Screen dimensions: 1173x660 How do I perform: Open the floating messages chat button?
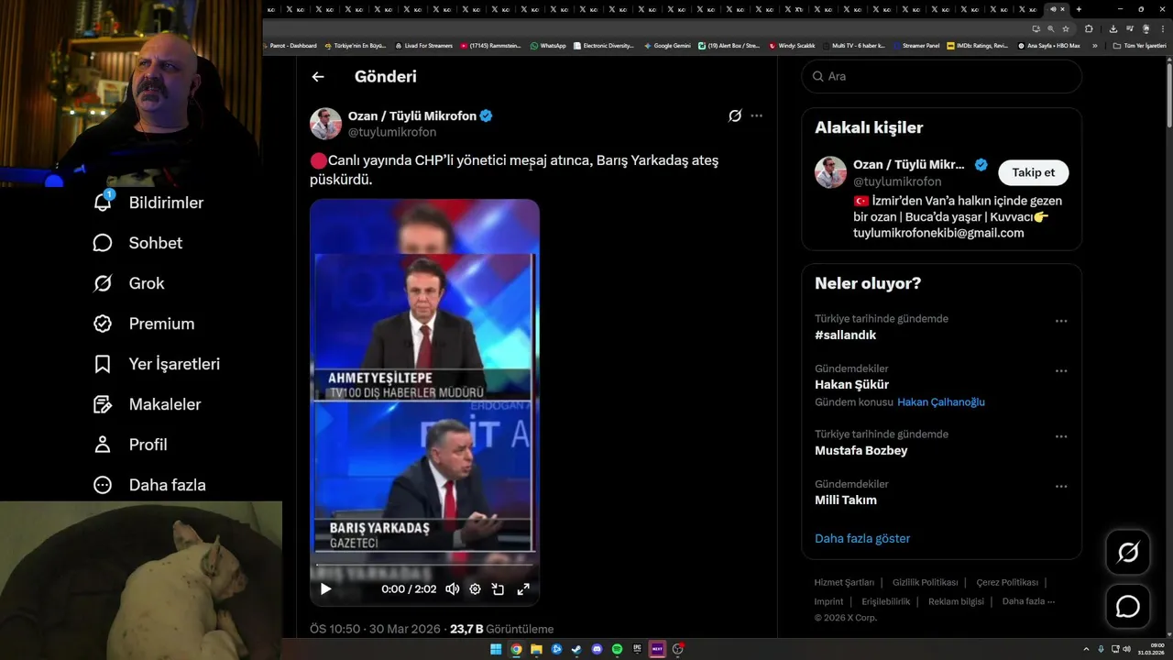click(1128, 607)
